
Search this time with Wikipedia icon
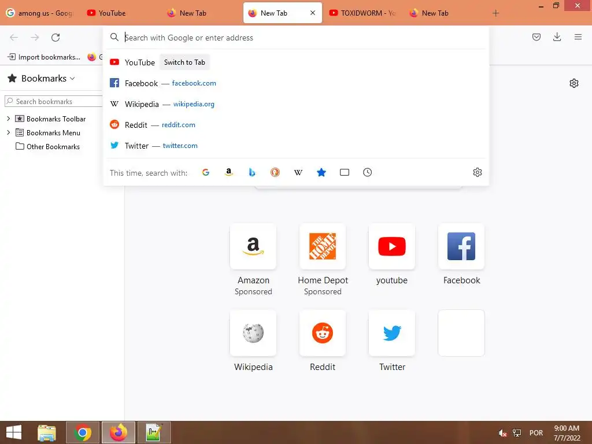[298, 172]
